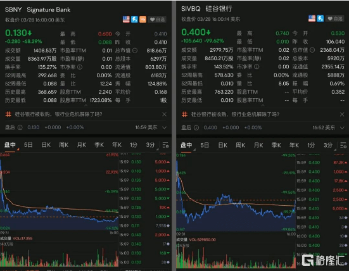The height and width of the screenshot is (271, 349).
Task: Click SIVBQ 历史最高 value 763.220
Action: coord(224,92)
